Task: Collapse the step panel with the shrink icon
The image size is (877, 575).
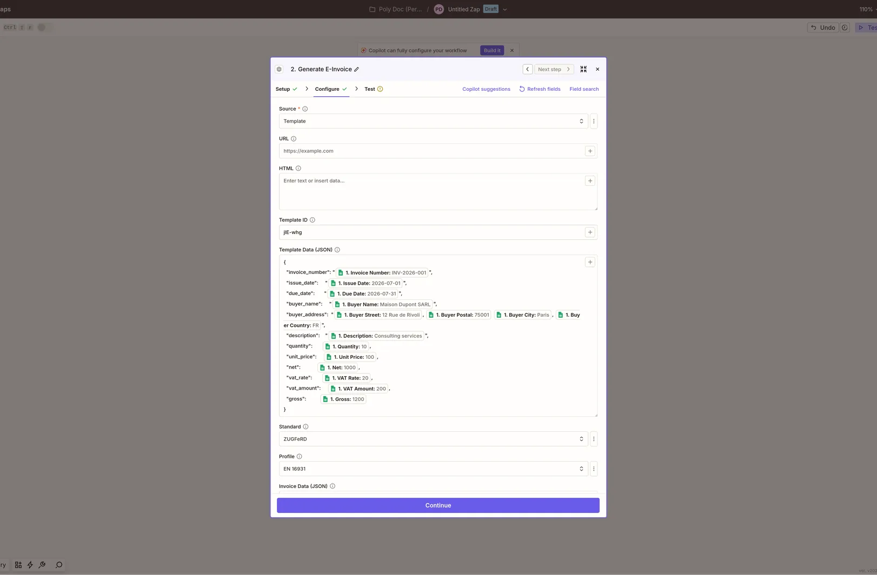Action: [583, 69]
